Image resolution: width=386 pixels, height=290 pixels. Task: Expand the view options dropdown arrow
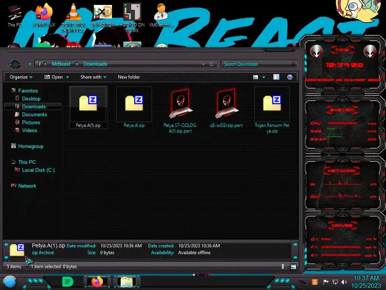point(263,77)
